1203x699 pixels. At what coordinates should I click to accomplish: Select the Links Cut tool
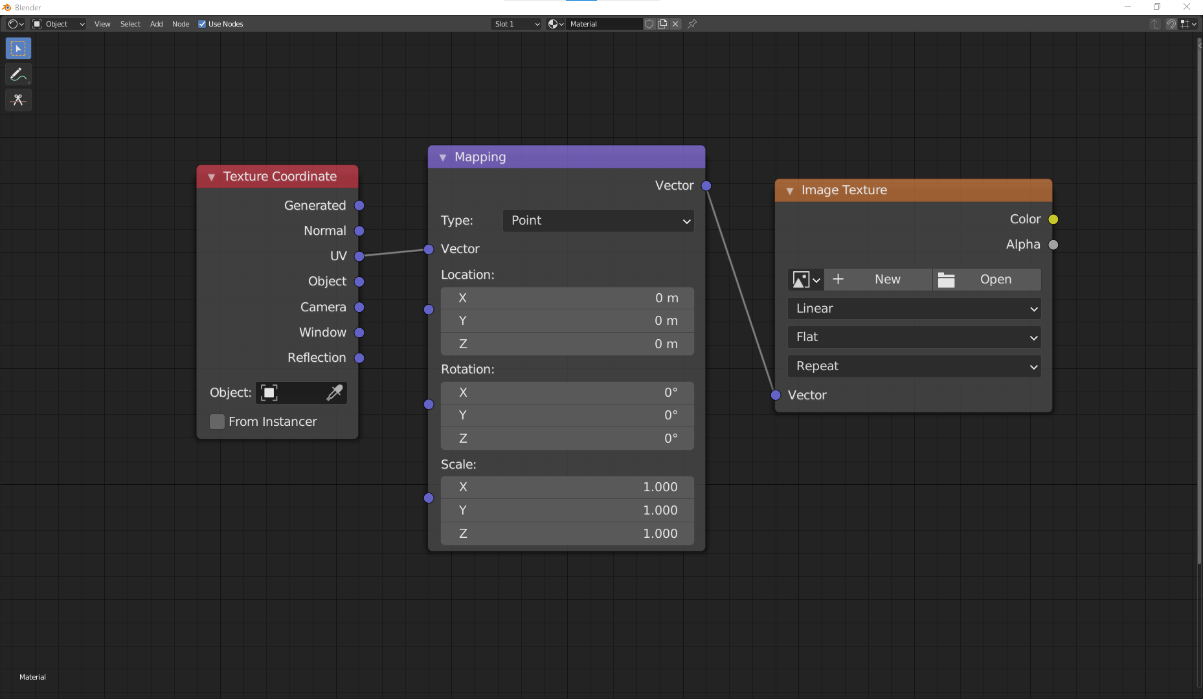coord(18,100)
